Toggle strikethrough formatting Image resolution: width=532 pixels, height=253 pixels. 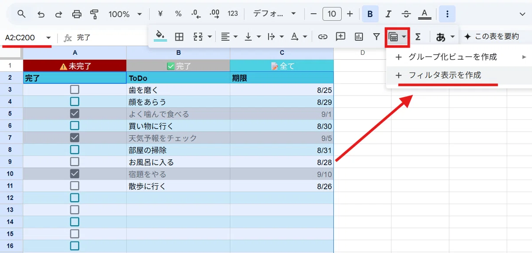[406, 14]
